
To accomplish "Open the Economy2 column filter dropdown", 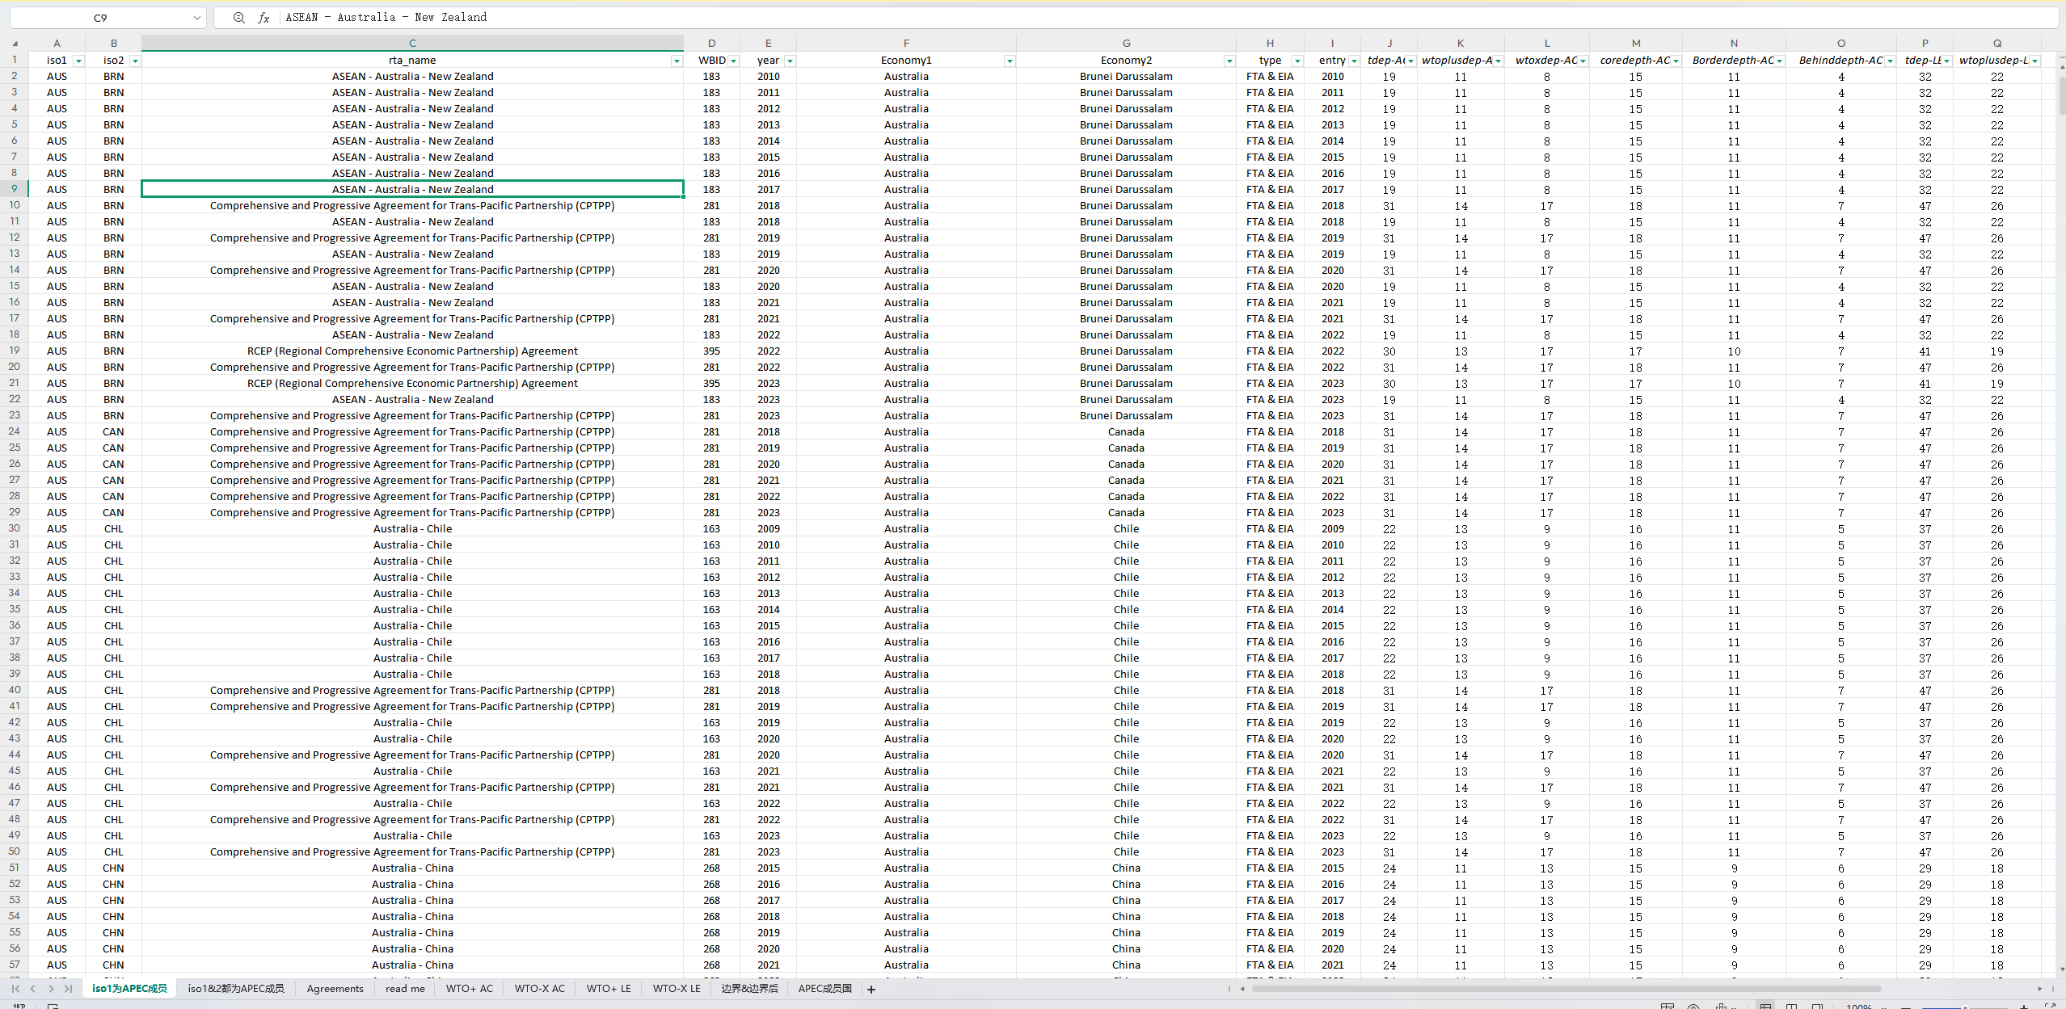I will [x=1229, y=61].
